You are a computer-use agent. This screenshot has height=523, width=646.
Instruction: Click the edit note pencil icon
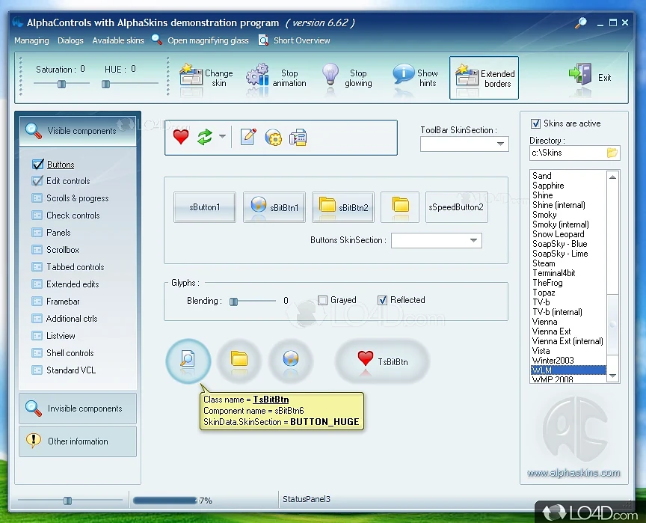point(249,137)
